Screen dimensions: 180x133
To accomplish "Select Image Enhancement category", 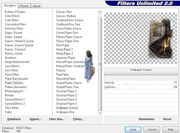I will coord(17,62).
